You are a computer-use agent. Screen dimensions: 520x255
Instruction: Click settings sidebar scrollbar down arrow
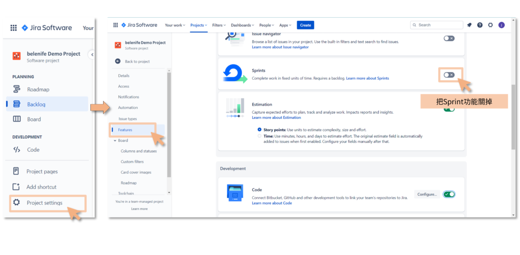[169, 193]
